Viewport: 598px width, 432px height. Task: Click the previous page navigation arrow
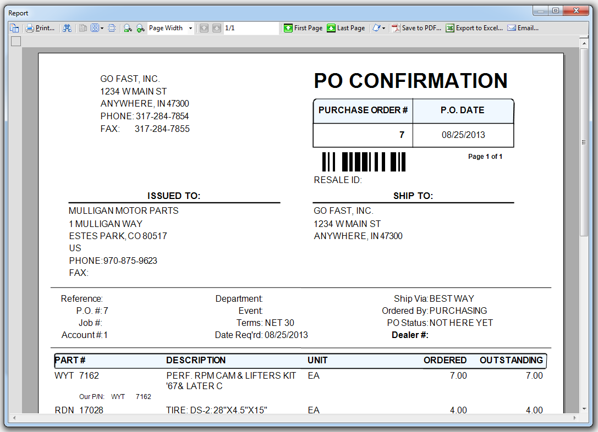(204, 28)
